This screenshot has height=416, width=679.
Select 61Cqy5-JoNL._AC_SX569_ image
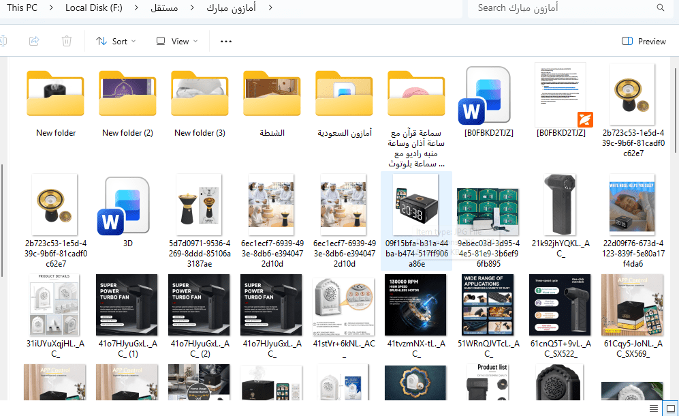632,305
